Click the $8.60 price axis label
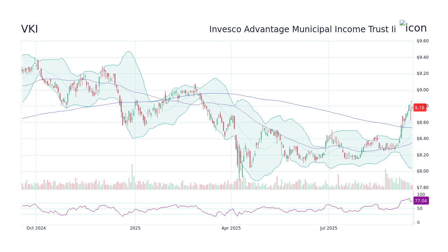448x252 pixels. pyautogui.click(x=422, y=122)
